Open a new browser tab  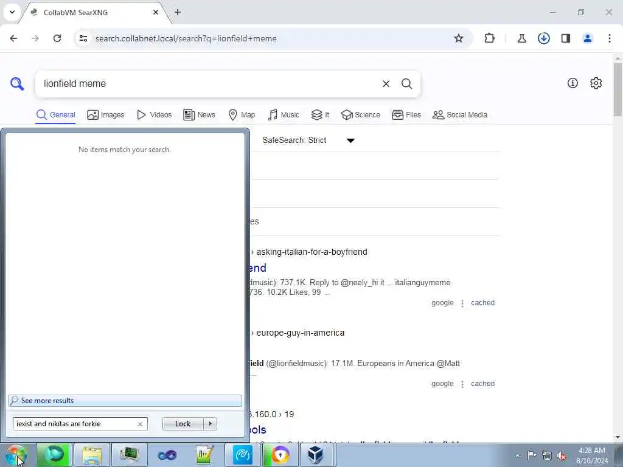178,12
